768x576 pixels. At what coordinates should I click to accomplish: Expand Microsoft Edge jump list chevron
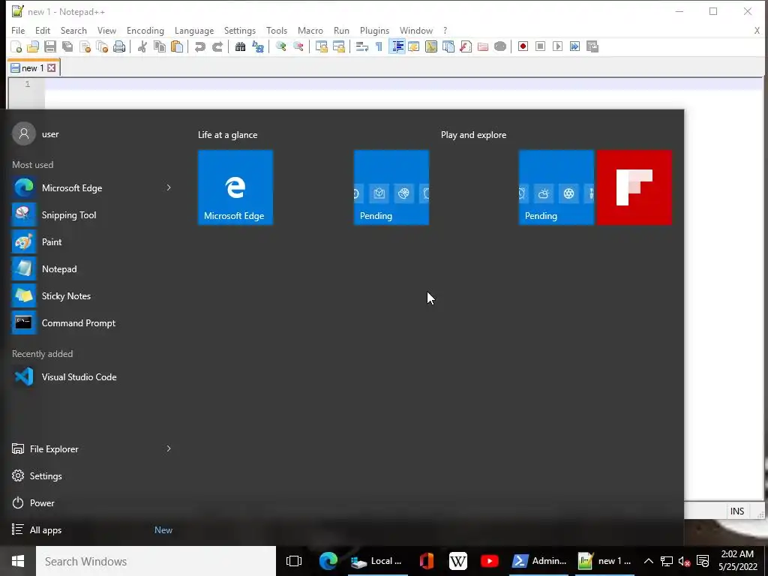click(x=169, y=187)
